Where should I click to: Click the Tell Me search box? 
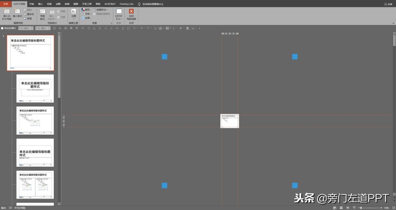click(x=151, y=4)
